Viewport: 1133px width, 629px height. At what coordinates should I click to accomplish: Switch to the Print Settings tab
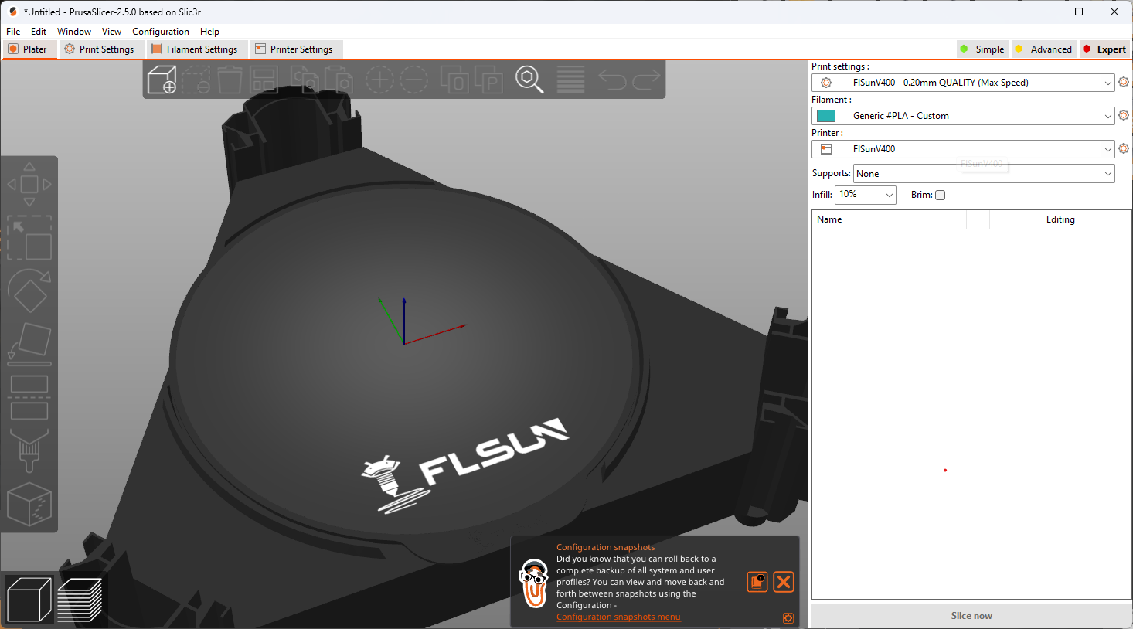pos(100,49)
